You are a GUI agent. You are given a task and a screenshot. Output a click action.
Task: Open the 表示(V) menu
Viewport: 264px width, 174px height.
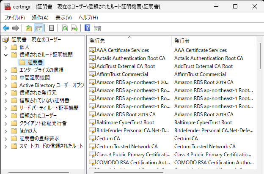pyautogui.click(x=63, y=18)
